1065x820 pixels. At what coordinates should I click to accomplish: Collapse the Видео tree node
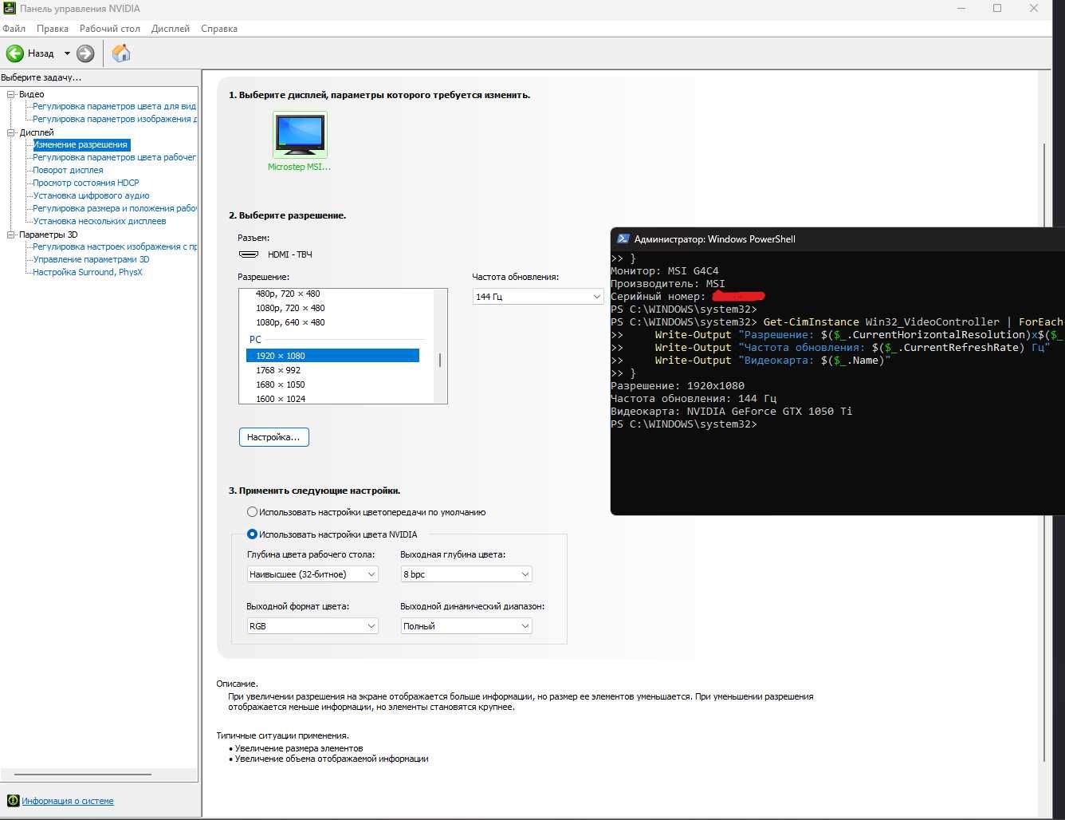pos(11,94)
